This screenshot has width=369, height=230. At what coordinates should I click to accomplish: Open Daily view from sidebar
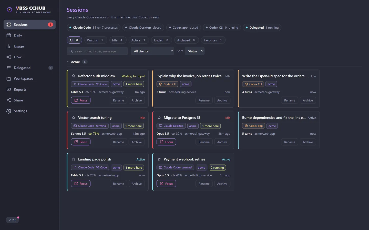pos(29,35)
